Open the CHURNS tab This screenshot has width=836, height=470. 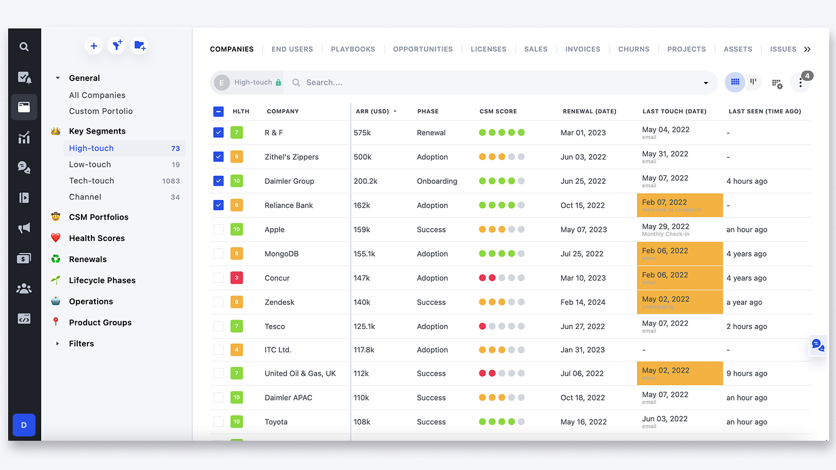click(x=634, y=49)
